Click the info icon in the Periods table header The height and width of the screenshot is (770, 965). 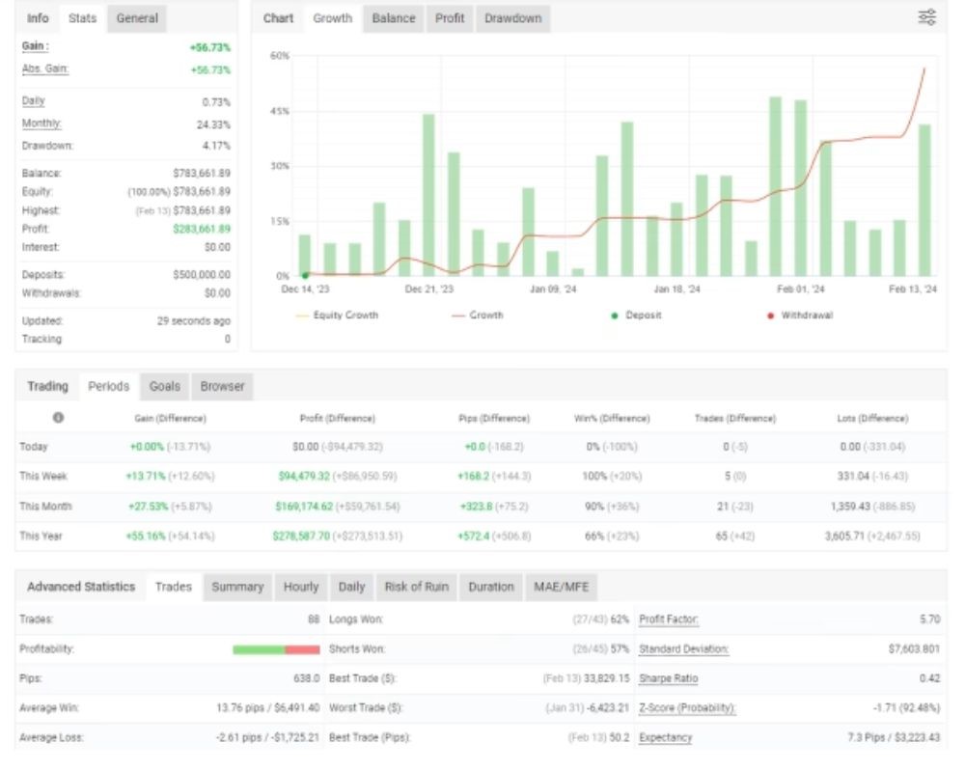tap(58, 418)
